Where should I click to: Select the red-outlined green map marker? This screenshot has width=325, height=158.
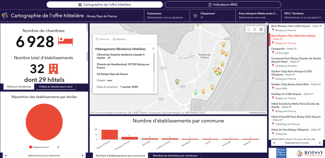(177, 82)
